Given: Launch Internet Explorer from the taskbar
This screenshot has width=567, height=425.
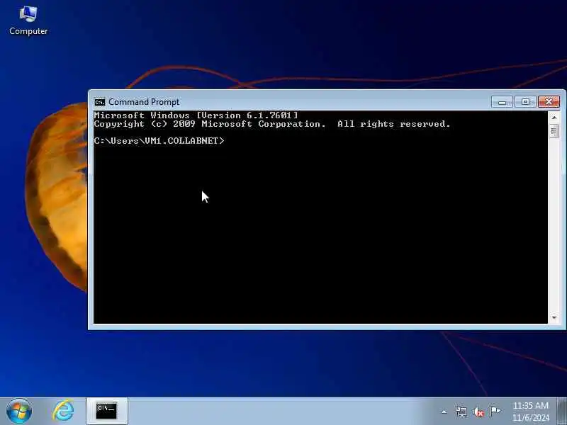Looking at the screenshot, I should (63, 412).
